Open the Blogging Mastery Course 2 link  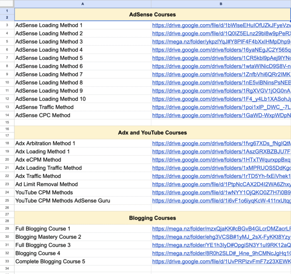[222, 237]
